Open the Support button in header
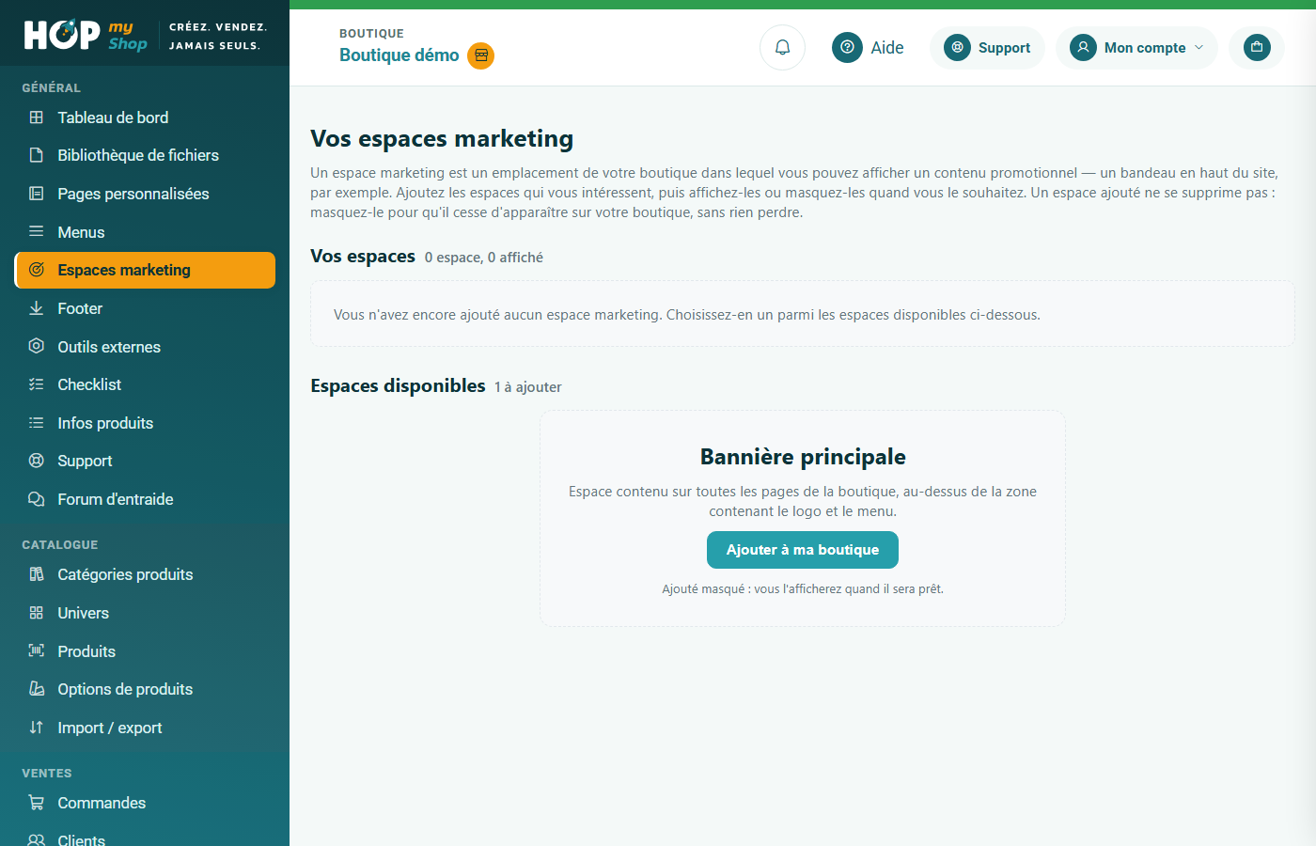This screenshot has width=1316, height=846. pos(987,48)
